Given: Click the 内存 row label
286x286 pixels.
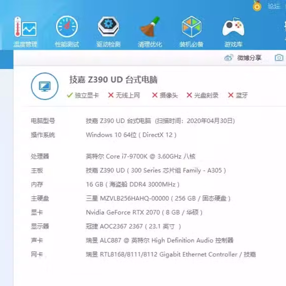Looking at the screenshot, I should (x=37, y=184).
